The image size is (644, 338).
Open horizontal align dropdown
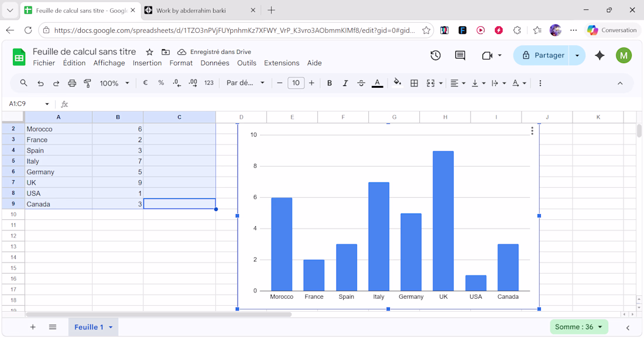tap(458, 83)
